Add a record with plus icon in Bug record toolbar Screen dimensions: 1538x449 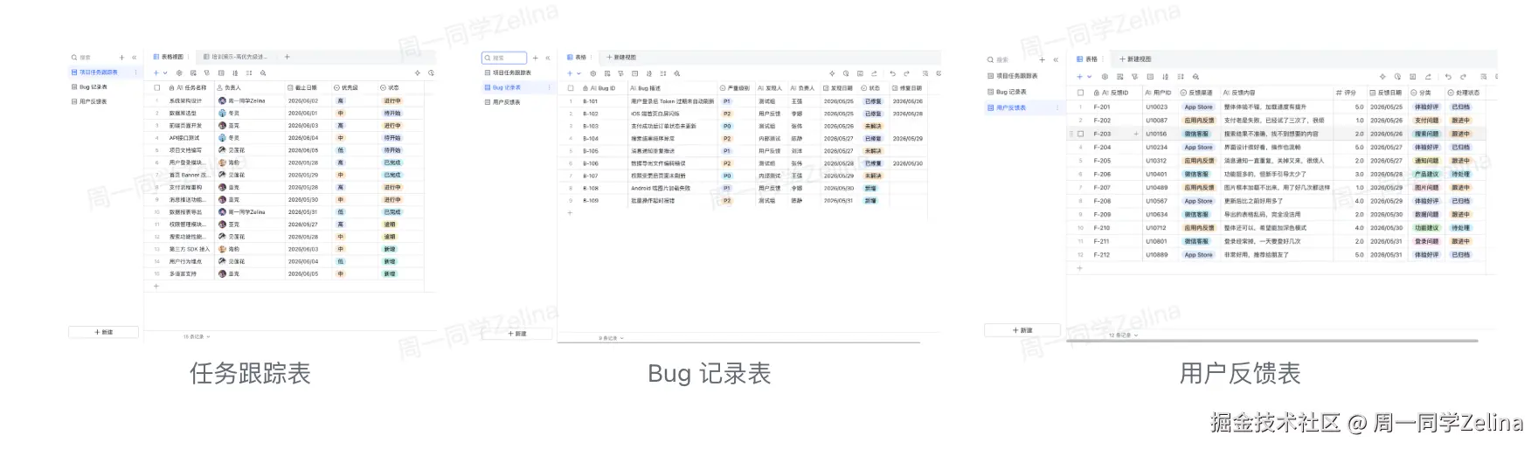click(570, 73)
